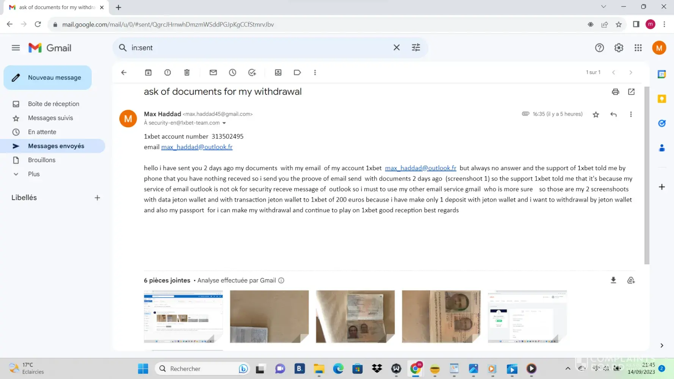
Task: Select Messages envoyés folder
Action: tap(53, 146)
